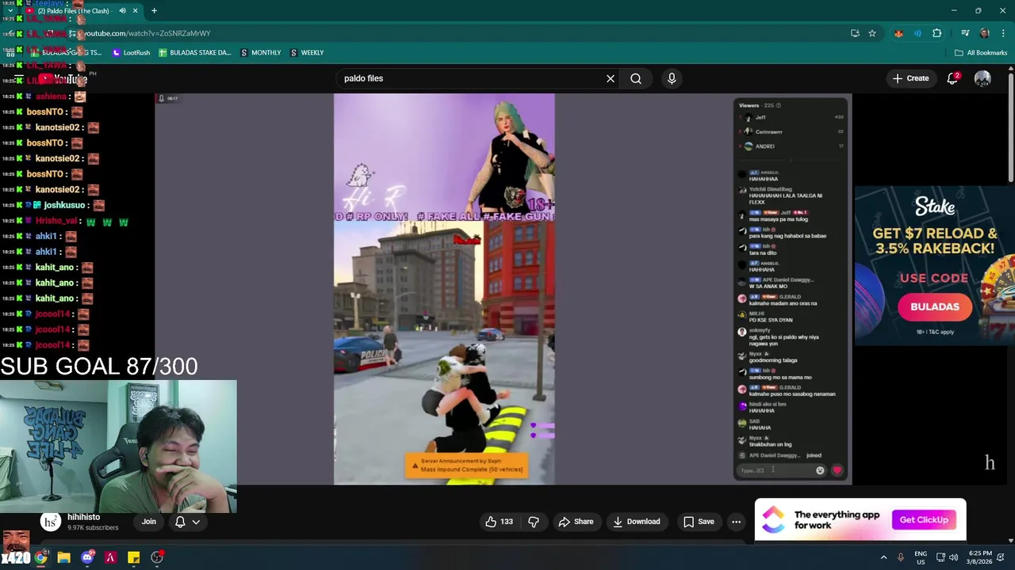Click the red heart in stream chat

[x=837, y=470]
